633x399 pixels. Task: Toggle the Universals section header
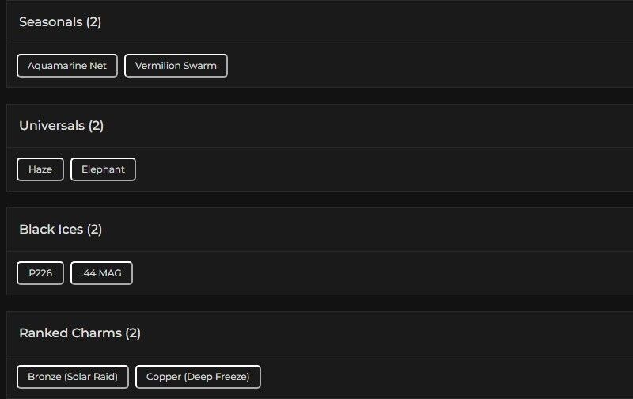(51, 126)
